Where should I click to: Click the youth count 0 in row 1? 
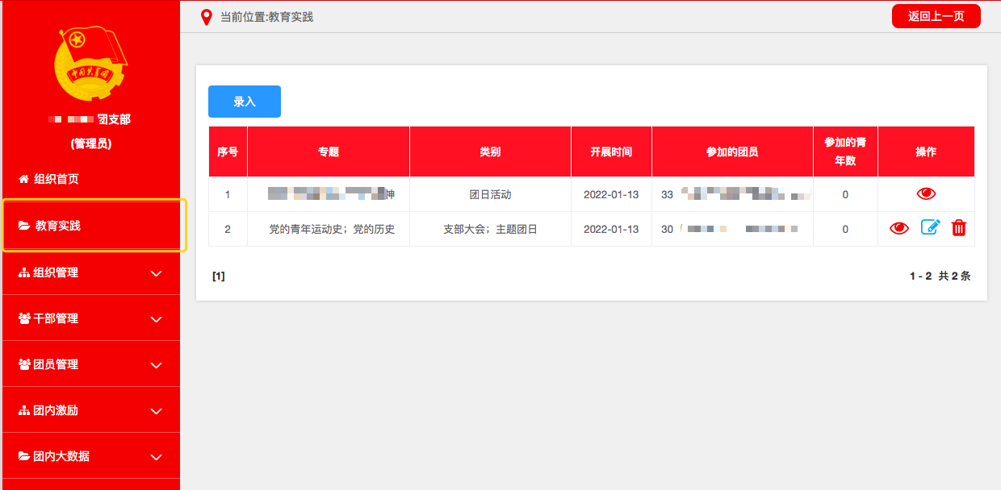point(845,194)
